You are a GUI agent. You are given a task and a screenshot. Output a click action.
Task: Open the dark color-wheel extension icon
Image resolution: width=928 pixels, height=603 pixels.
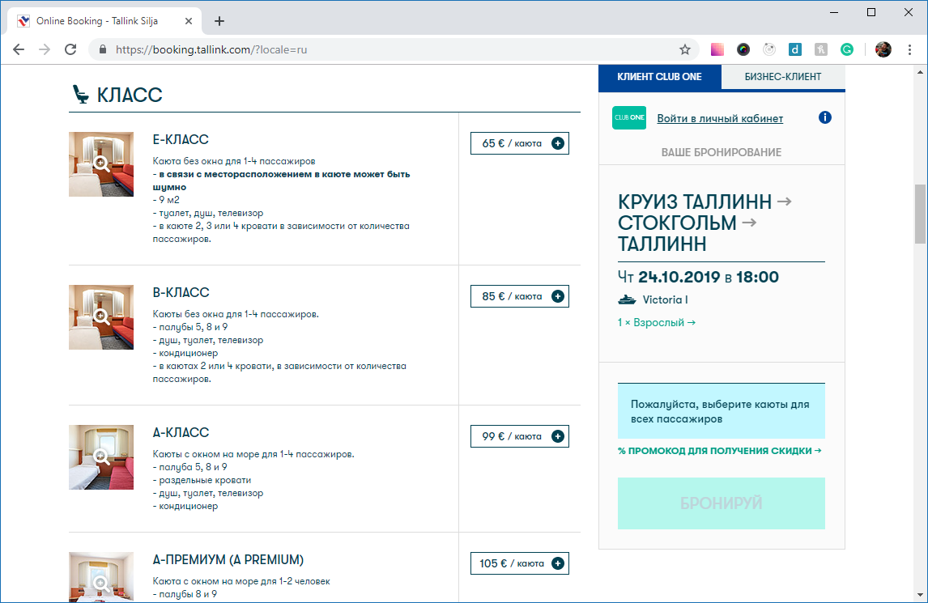[743, 49]
